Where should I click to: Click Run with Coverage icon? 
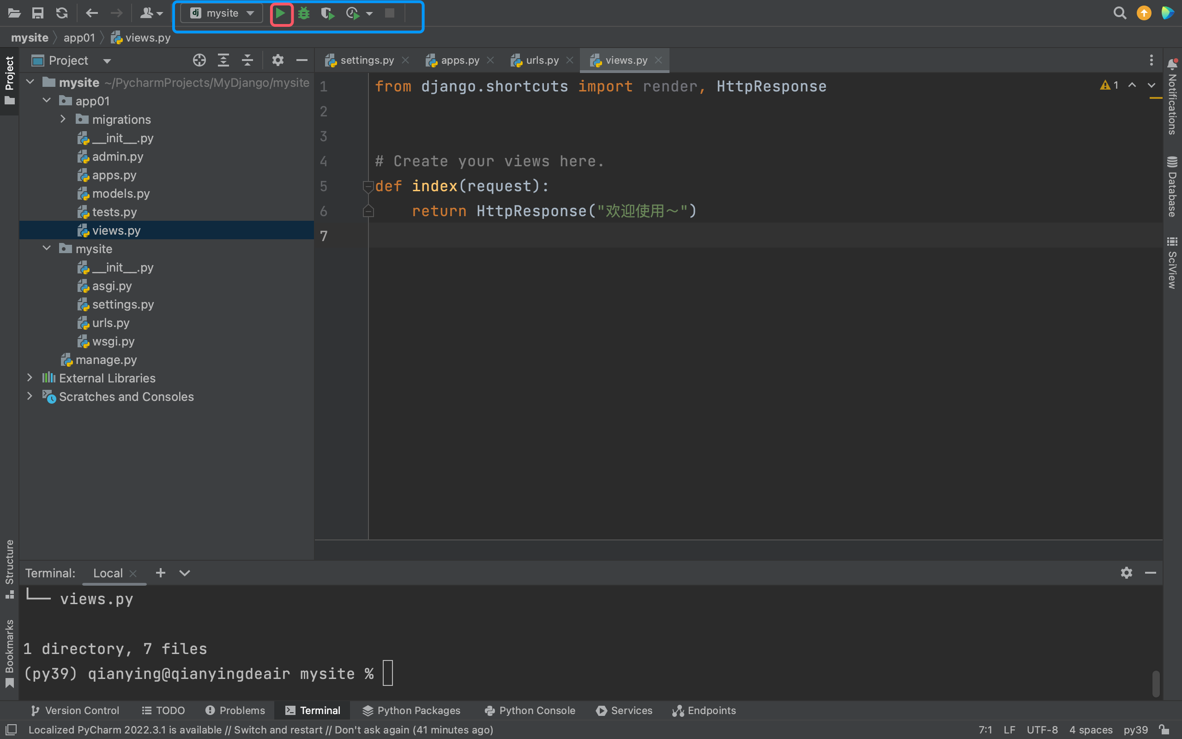(x=327, y=13)
